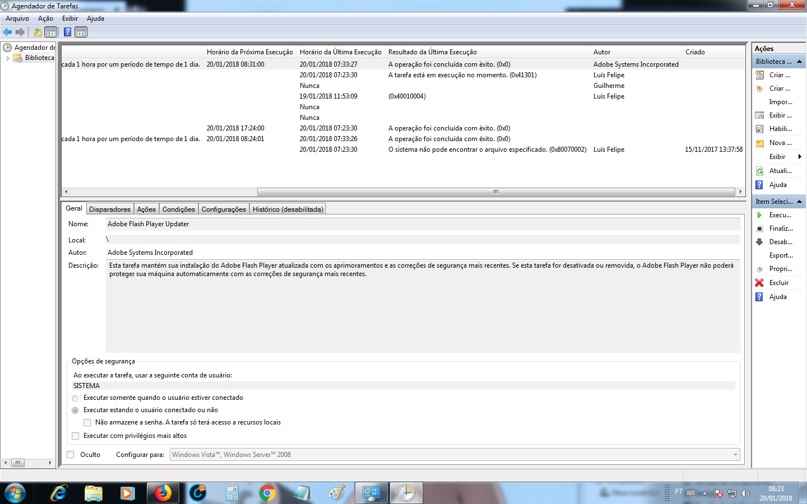This screenshot has width=807, height=504.
Task: Click the task list scroll-right arrow
Action: (x=740, y=192)
